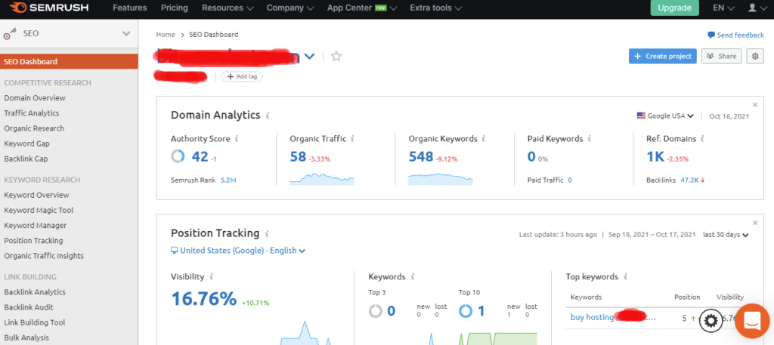Viewport: 774px width, 345px height.
Task: Open Keyword Magic Tool
Action: [39, 210]
